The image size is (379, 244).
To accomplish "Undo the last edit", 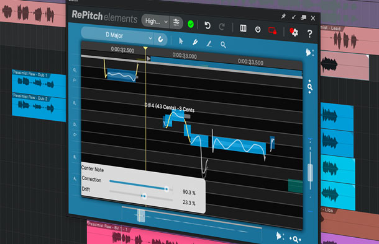I will pyautogui.click(x=207, y=25).
